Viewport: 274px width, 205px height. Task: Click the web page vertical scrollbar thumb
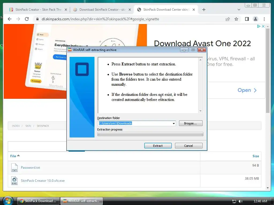click(x=268, y=70)
